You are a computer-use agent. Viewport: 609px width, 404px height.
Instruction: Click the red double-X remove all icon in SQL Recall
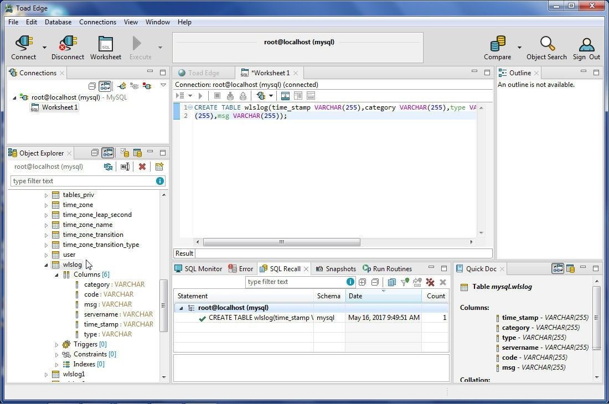point(430,282)
